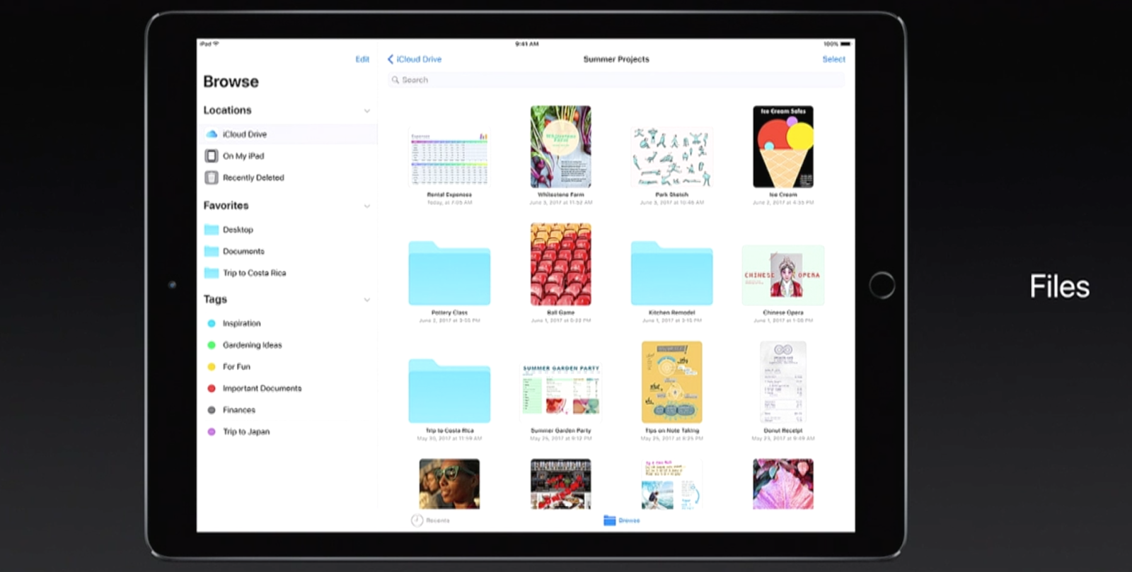Screen dimensions: 1132x572
Task: Open the Pottery Class folder
Action: click(449, 273)
